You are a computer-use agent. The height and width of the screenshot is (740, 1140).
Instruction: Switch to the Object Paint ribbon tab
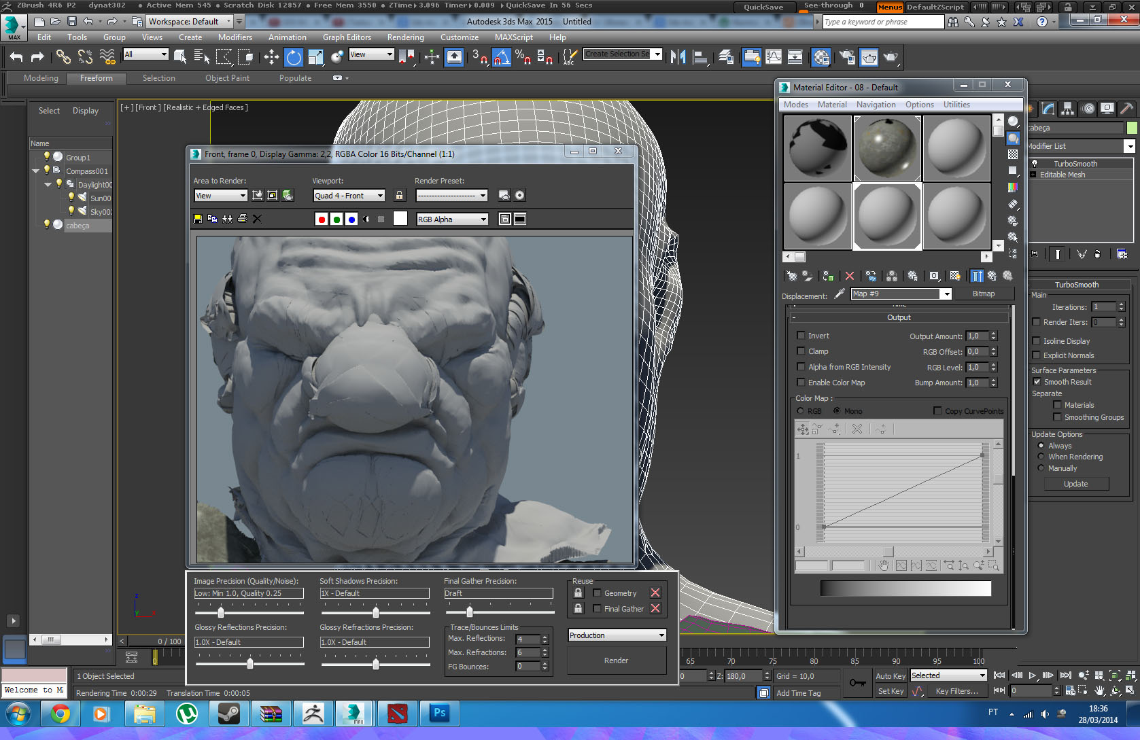(x=227, y=78)
